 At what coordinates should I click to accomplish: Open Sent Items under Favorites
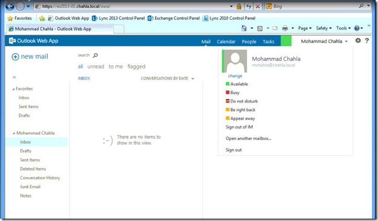coord(28,107)
